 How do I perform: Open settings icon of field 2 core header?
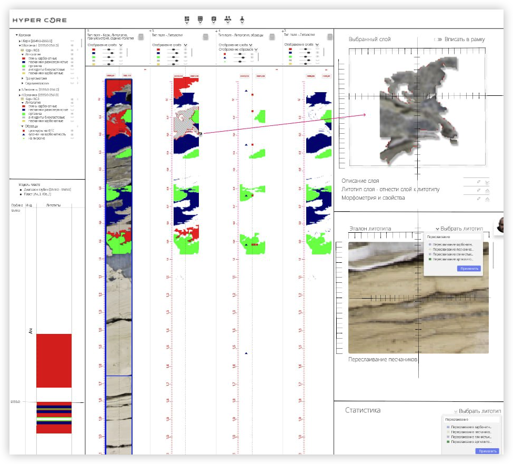141,37
